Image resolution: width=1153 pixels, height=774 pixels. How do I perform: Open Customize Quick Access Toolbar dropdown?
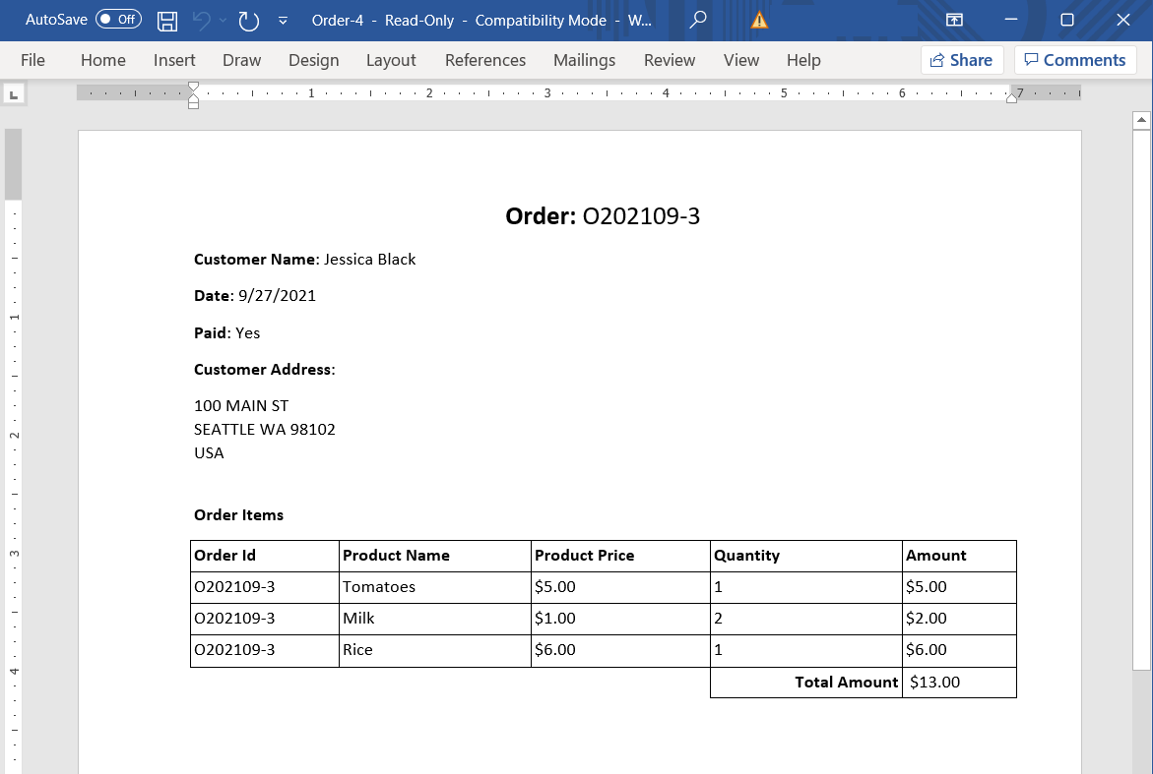click(284, 20)
